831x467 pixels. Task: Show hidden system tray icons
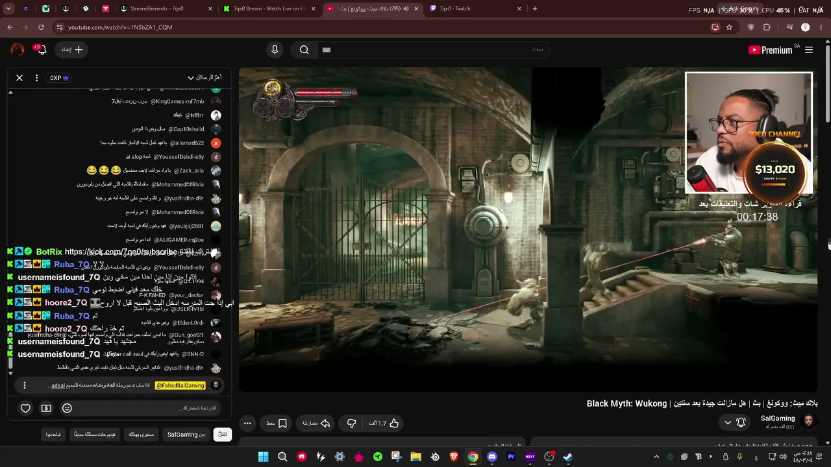coord(656,457)
